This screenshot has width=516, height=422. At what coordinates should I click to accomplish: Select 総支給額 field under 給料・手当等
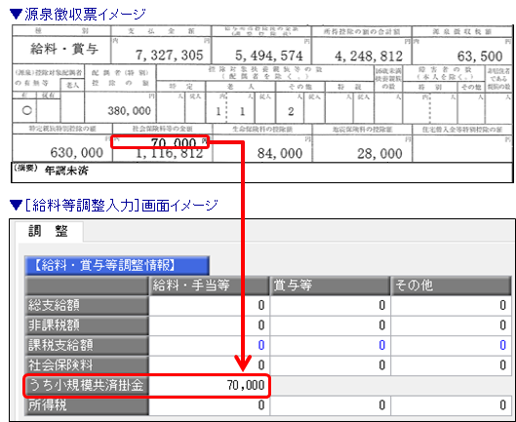[x=210, y=306]
